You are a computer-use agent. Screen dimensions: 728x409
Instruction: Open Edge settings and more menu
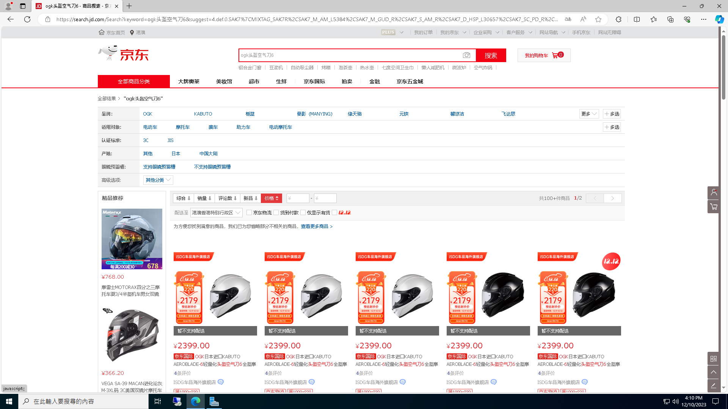click(x=704, y=19)
